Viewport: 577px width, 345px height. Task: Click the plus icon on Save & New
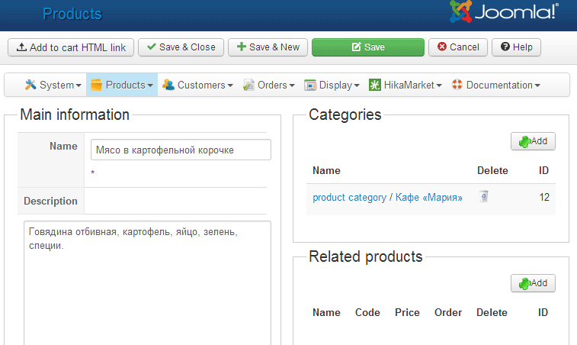pyautogui.click(x=242, y=47)
